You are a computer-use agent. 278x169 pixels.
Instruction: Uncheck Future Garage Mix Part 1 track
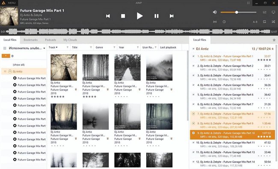[x=193, y=56]
